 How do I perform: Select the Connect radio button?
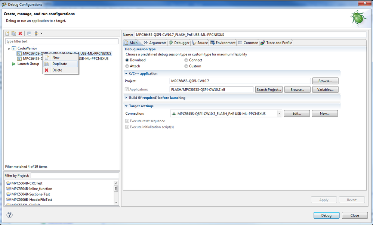click(x=186, y=60)
